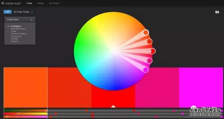
Task: Collapse the Color Rule panel using its arrow
Action: pyautogui.click(x=31, y=20)
